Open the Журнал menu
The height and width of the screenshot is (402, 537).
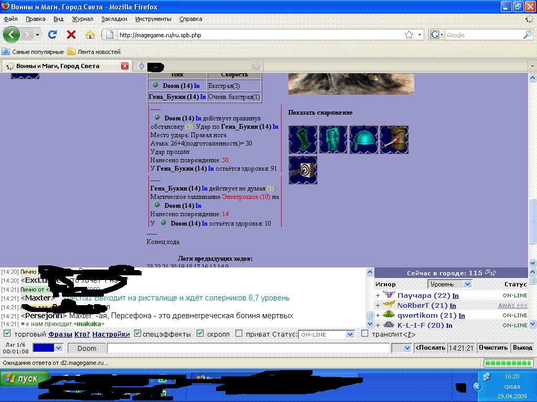(x=82, y=19)
